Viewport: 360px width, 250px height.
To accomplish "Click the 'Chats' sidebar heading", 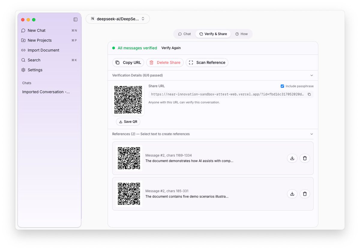I will coord(27,83).
